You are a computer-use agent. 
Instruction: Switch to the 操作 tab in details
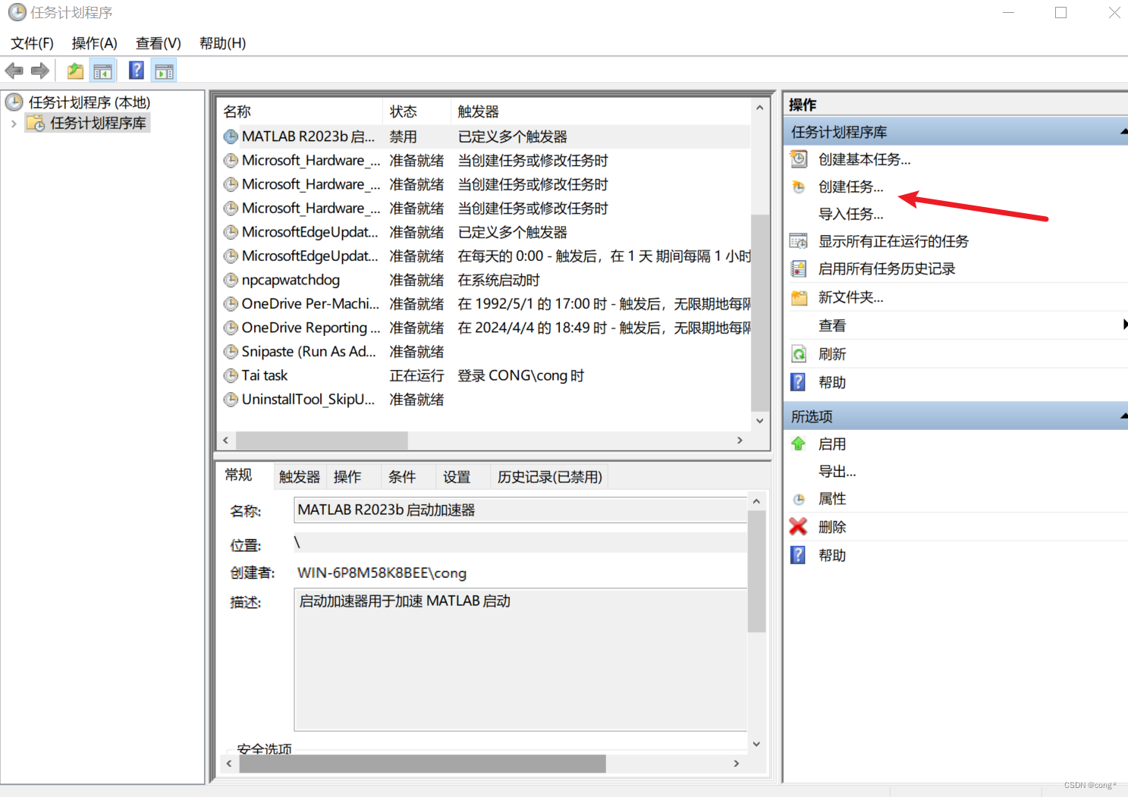(347, 477)
